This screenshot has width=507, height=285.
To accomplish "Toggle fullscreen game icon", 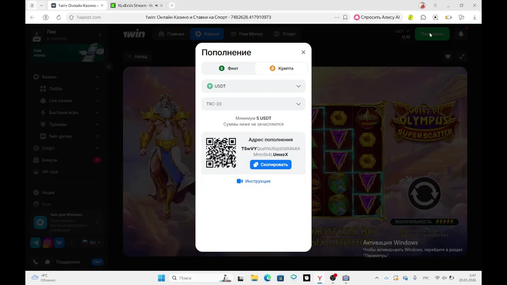I will coord(462,57).
